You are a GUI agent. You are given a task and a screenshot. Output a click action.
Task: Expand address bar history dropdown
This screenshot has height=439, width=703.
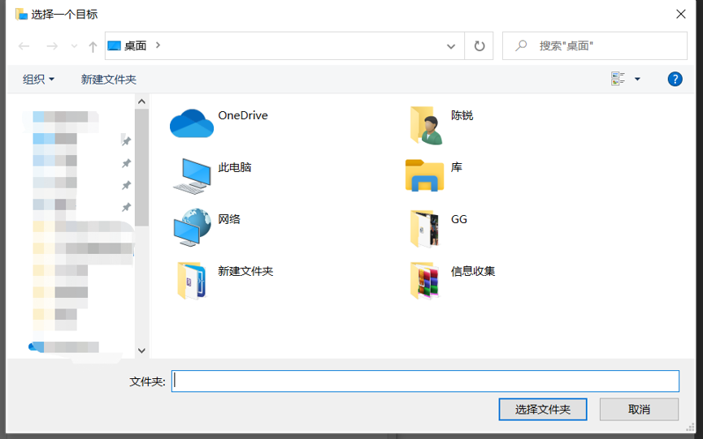(451, 46)
